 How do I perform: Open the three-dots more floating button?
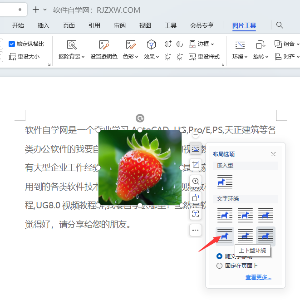[196, 230]
